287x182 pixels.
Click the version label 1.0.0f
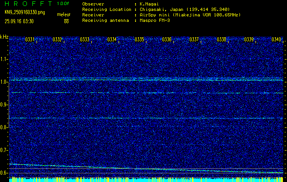pyautogui.click(x=63, y=4)
